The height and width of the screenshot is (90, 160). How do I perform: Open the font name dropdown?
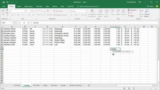(x=24, y=11)
